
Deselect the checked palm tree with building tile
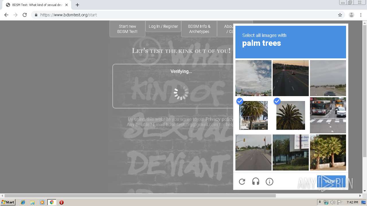point(253,115)
